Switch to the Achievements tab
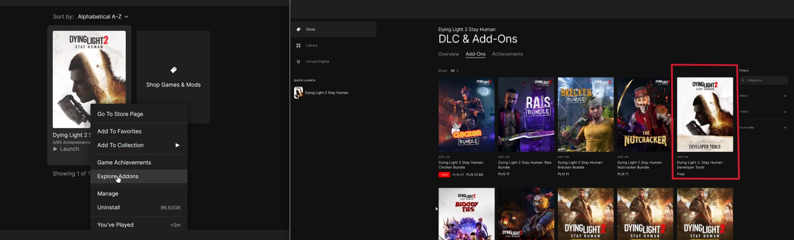The width and height of the screenshot is (794, 240). (507, 54)
